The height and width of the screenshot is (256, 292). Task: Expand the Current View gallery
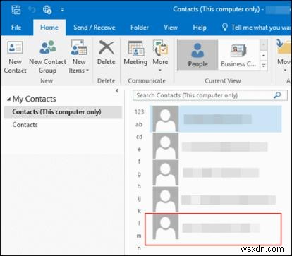tap(264, 66)
